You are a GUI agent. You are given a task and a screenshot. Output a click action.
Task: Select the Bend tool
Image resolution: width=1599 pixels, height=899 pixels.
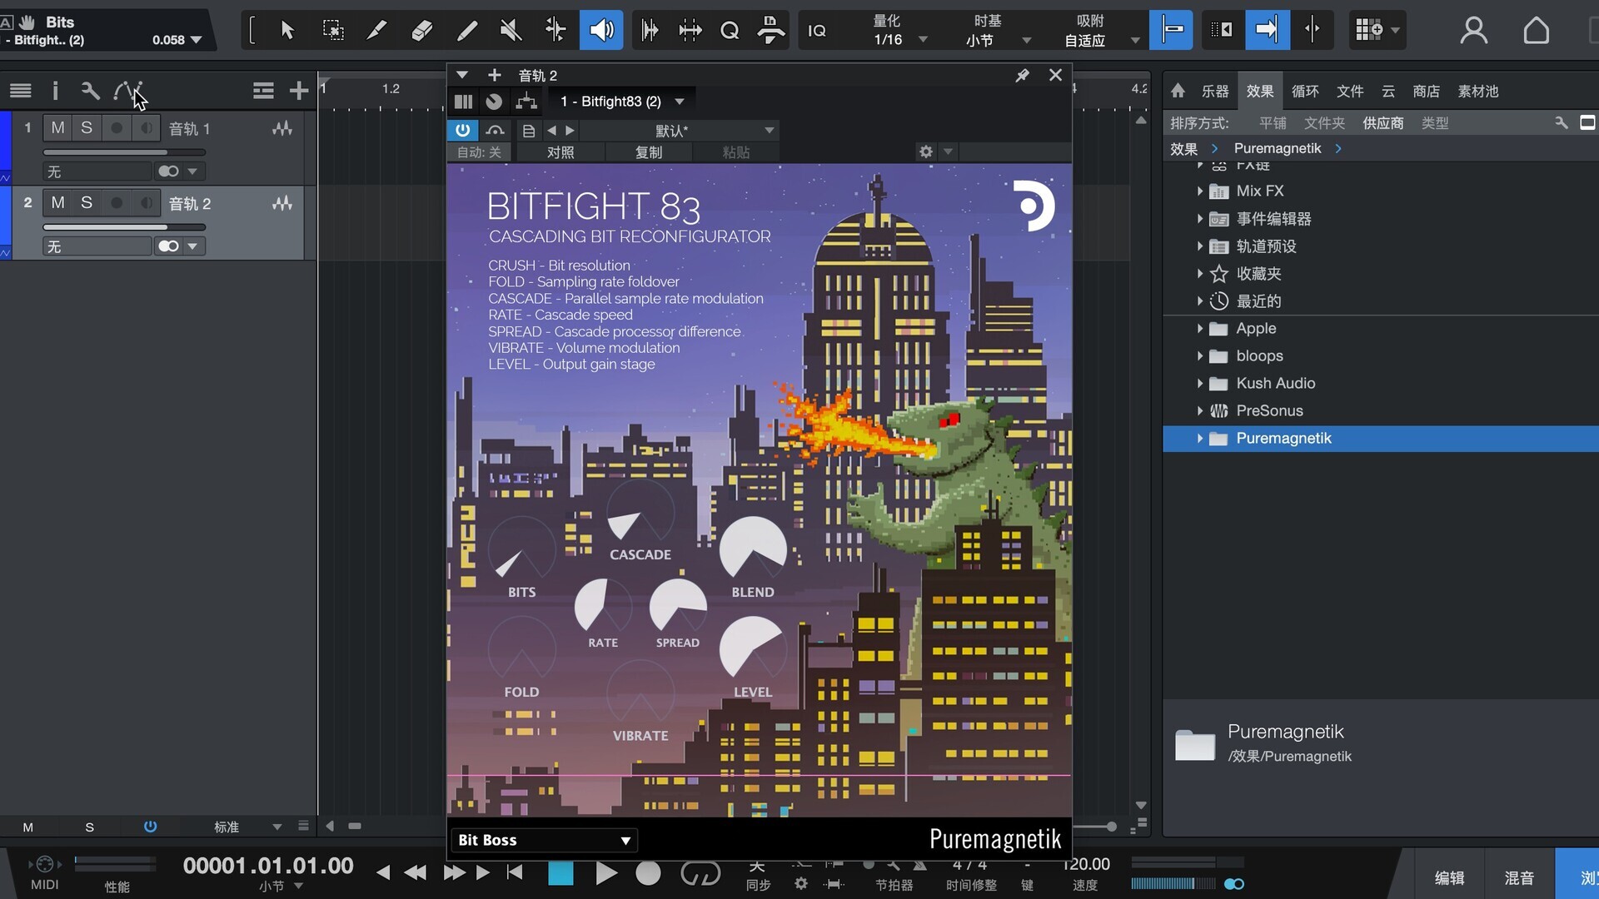(555, 31)
